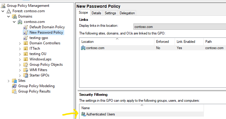Select the Forest: contoso.com icon
226x119 pixels.
pos(9,11)
